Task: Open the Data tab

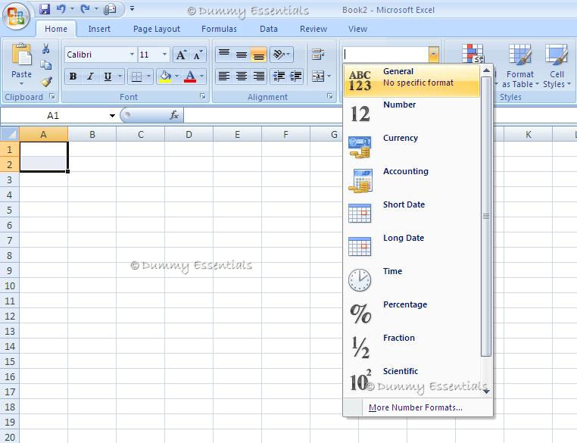Action: [x=269, y=29]
